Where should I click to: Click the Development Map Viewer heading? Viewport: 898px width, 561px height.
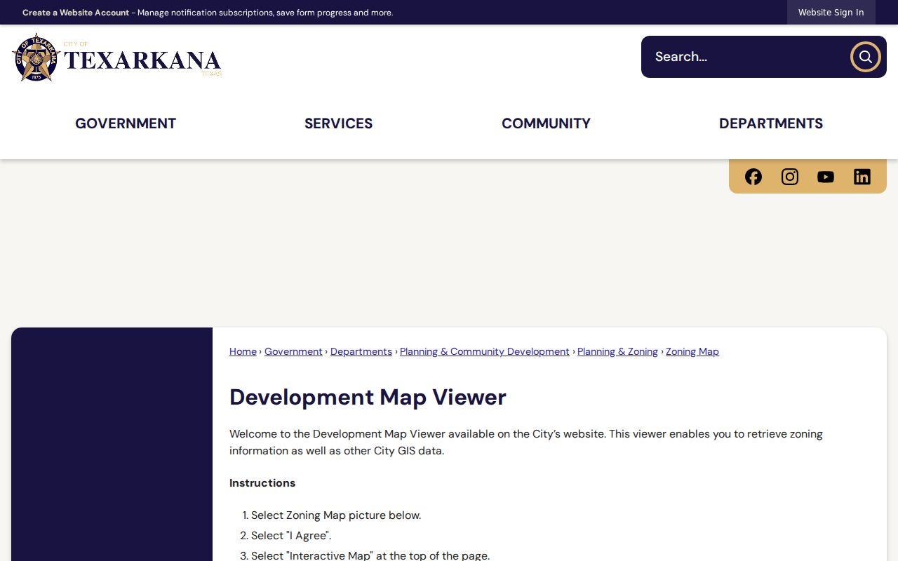coord(368,397)
